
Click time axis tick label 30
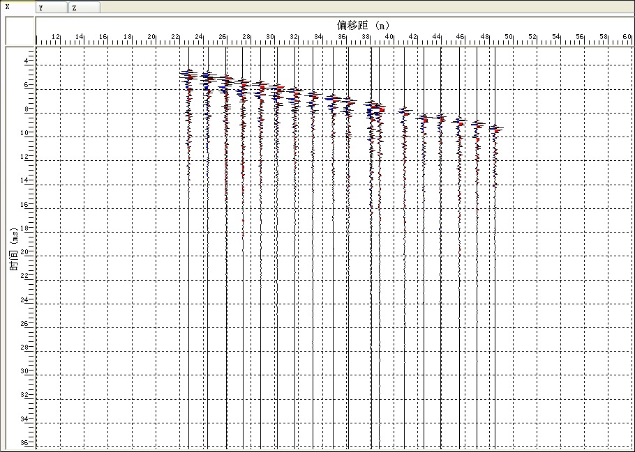24,371
